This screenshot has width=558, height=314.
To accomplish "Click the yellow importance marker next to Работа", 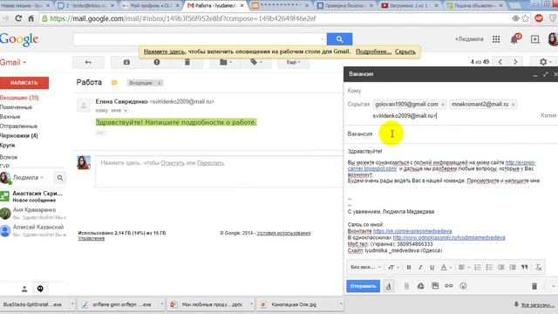I will click(114, 83).
